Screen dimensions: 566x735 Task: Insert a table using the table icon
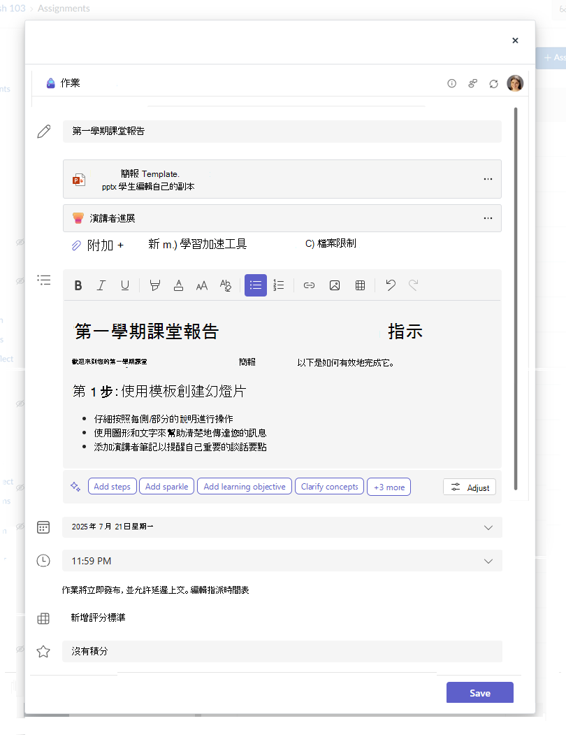(x=361, y=285)
